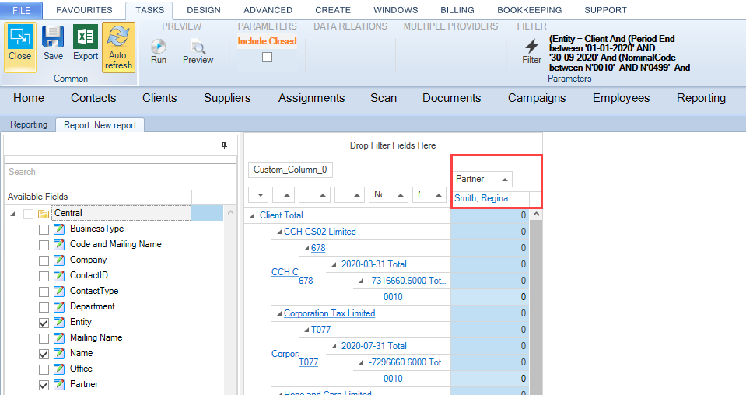Click the 678 code link under CCH CS02
746x395 pixels.
tap(318, 248)
